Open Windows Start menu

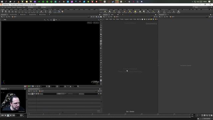pos(2,2)
